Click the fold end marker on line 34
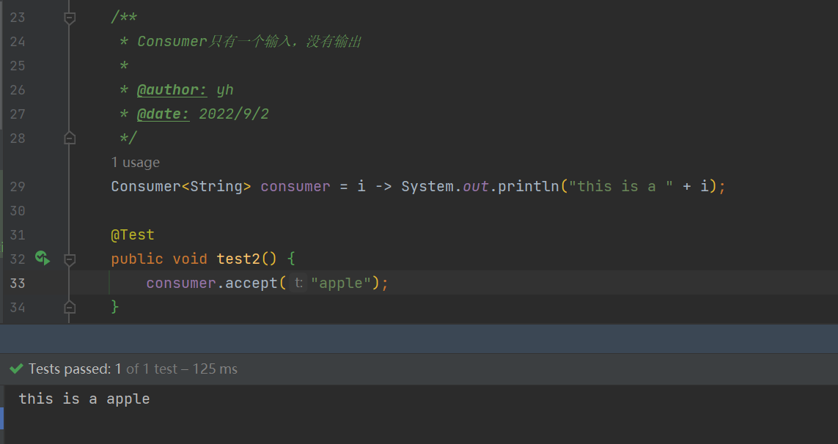Image resolution: width=838 pixels, height=444 pixels. [70, 307]
